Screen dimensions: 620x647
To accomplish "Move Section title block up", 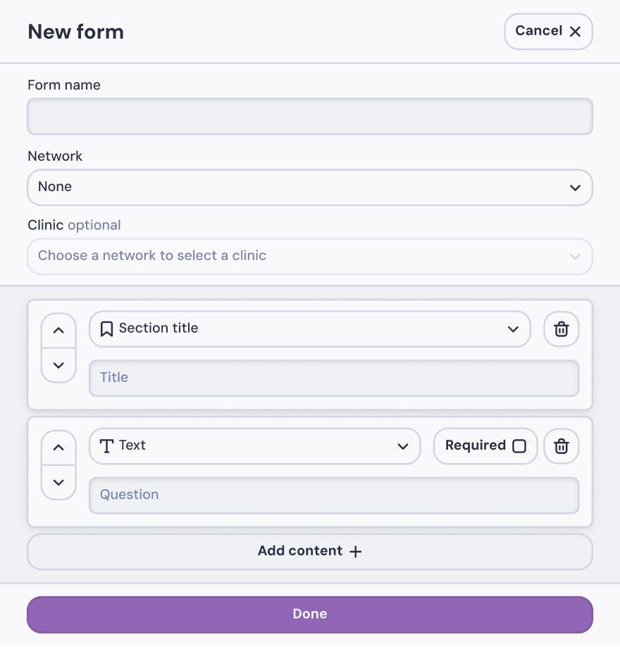I will (58, 331).
